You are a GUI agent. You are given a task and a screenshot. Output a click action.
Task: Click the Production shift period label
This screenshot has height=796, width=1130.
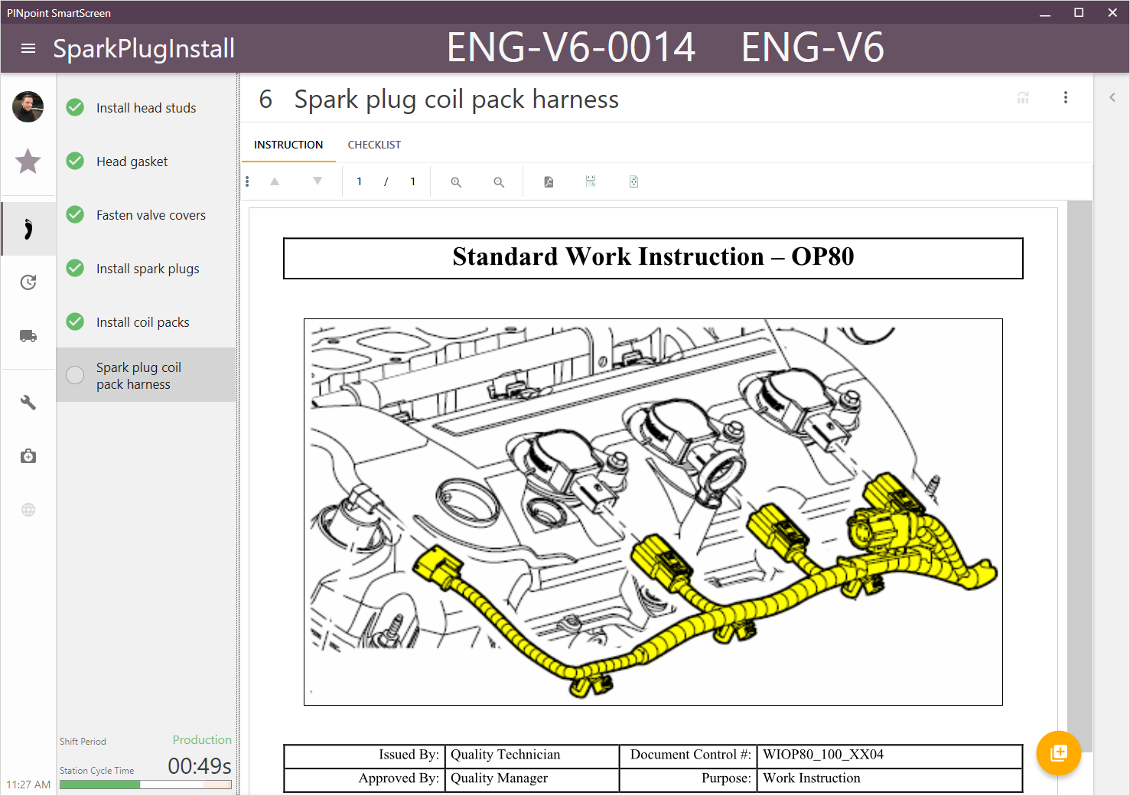tap(202, 739)
